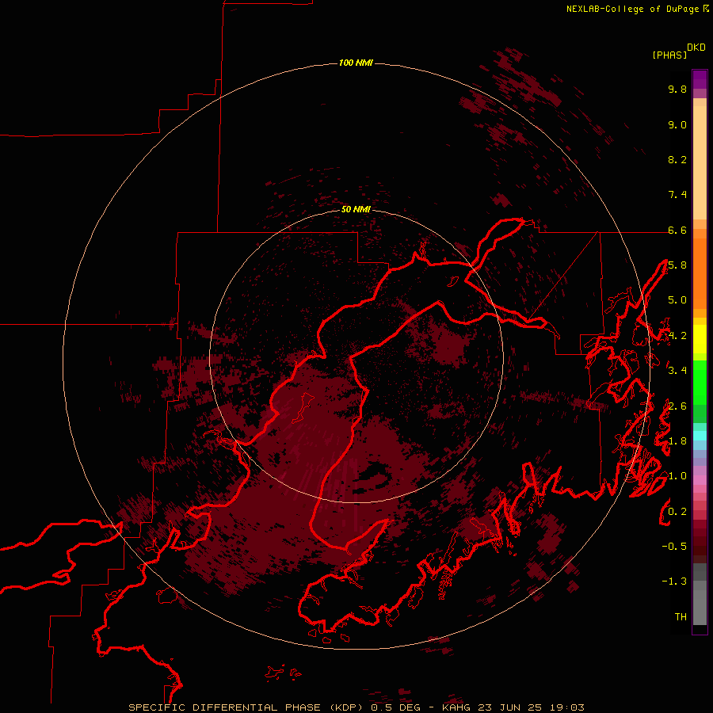Click the yellow segment of the color bar
Screen dimensions: 713x713
click(x=700, y=339)
